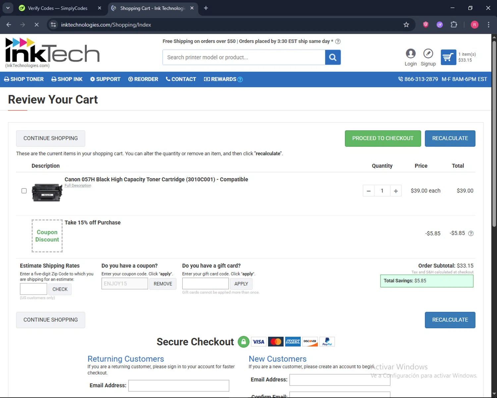
Task: Click the Rewards help question icon
Action: tap(240, 80)
